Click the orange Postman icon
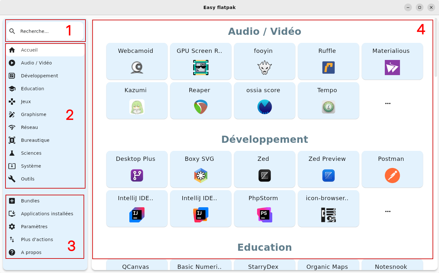This screenshot has width=439, height=273. coord(392,176)
